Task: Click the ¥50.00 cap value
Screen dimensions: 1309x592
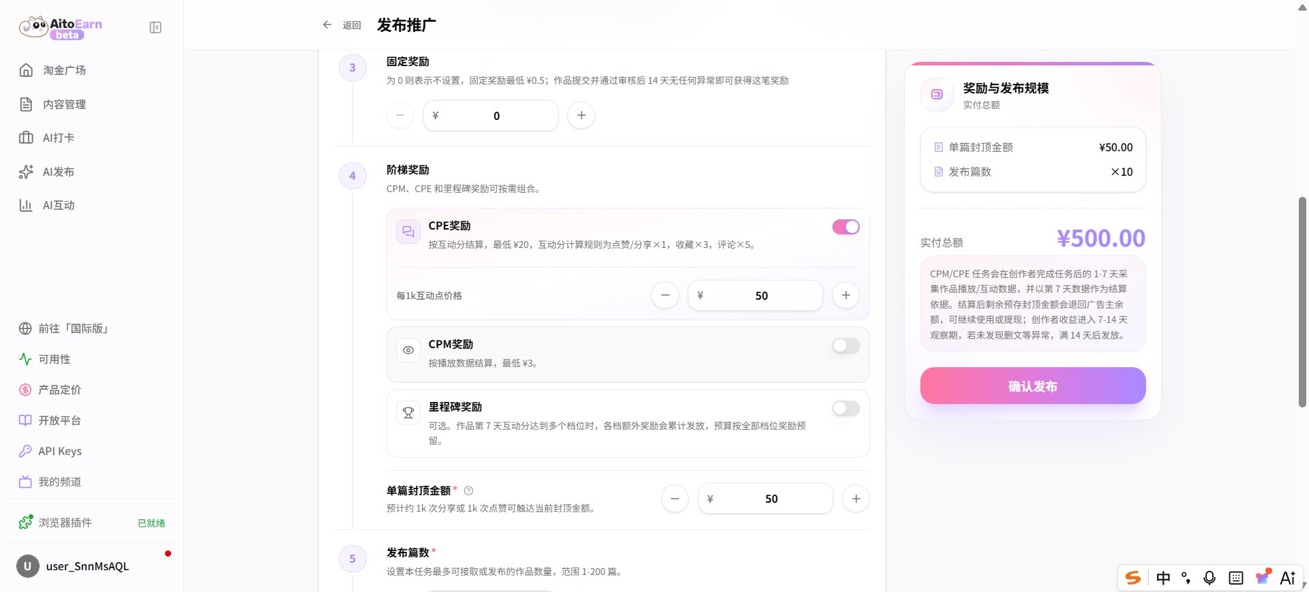Action: [1116, 147]
